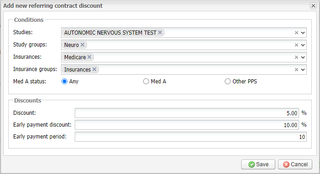This screenshot has width=320, height=174.
Task: Open the Insurances dropdown list
Action: pos(303,57)
